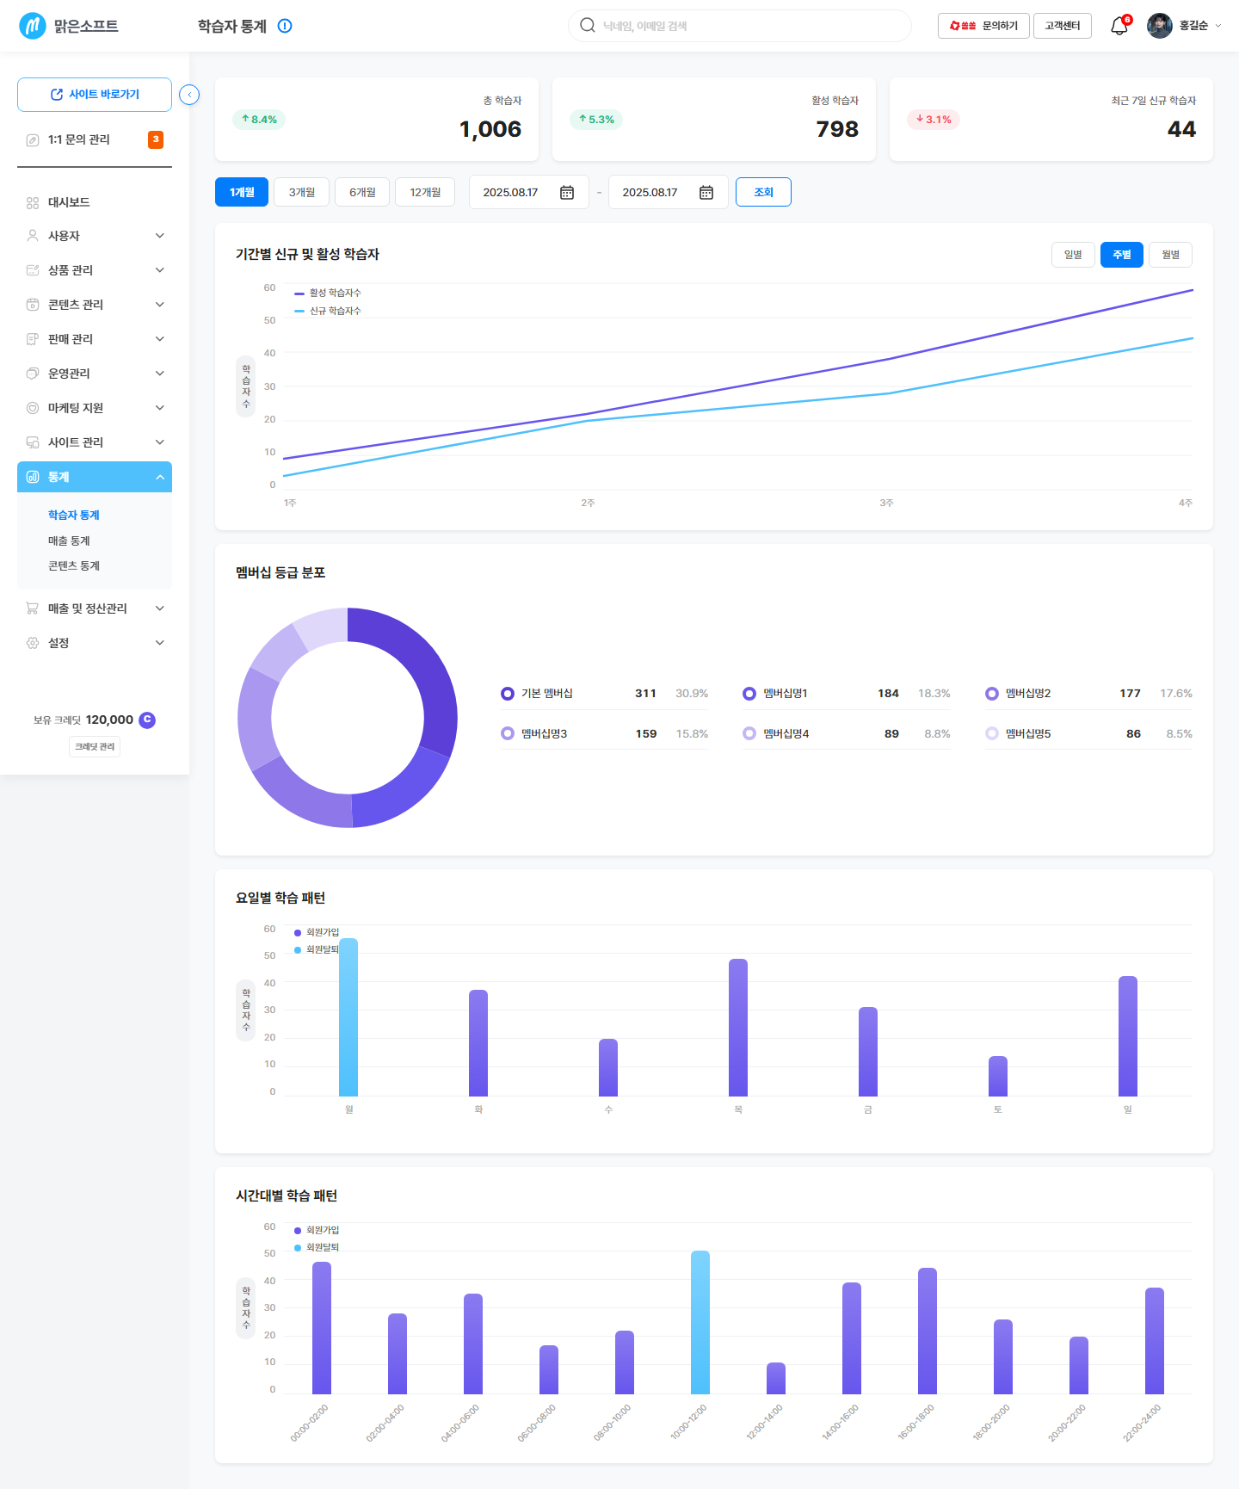1239x1489 pixels.
Task: Select the 3개월 period option
Action: coord(302,192)
